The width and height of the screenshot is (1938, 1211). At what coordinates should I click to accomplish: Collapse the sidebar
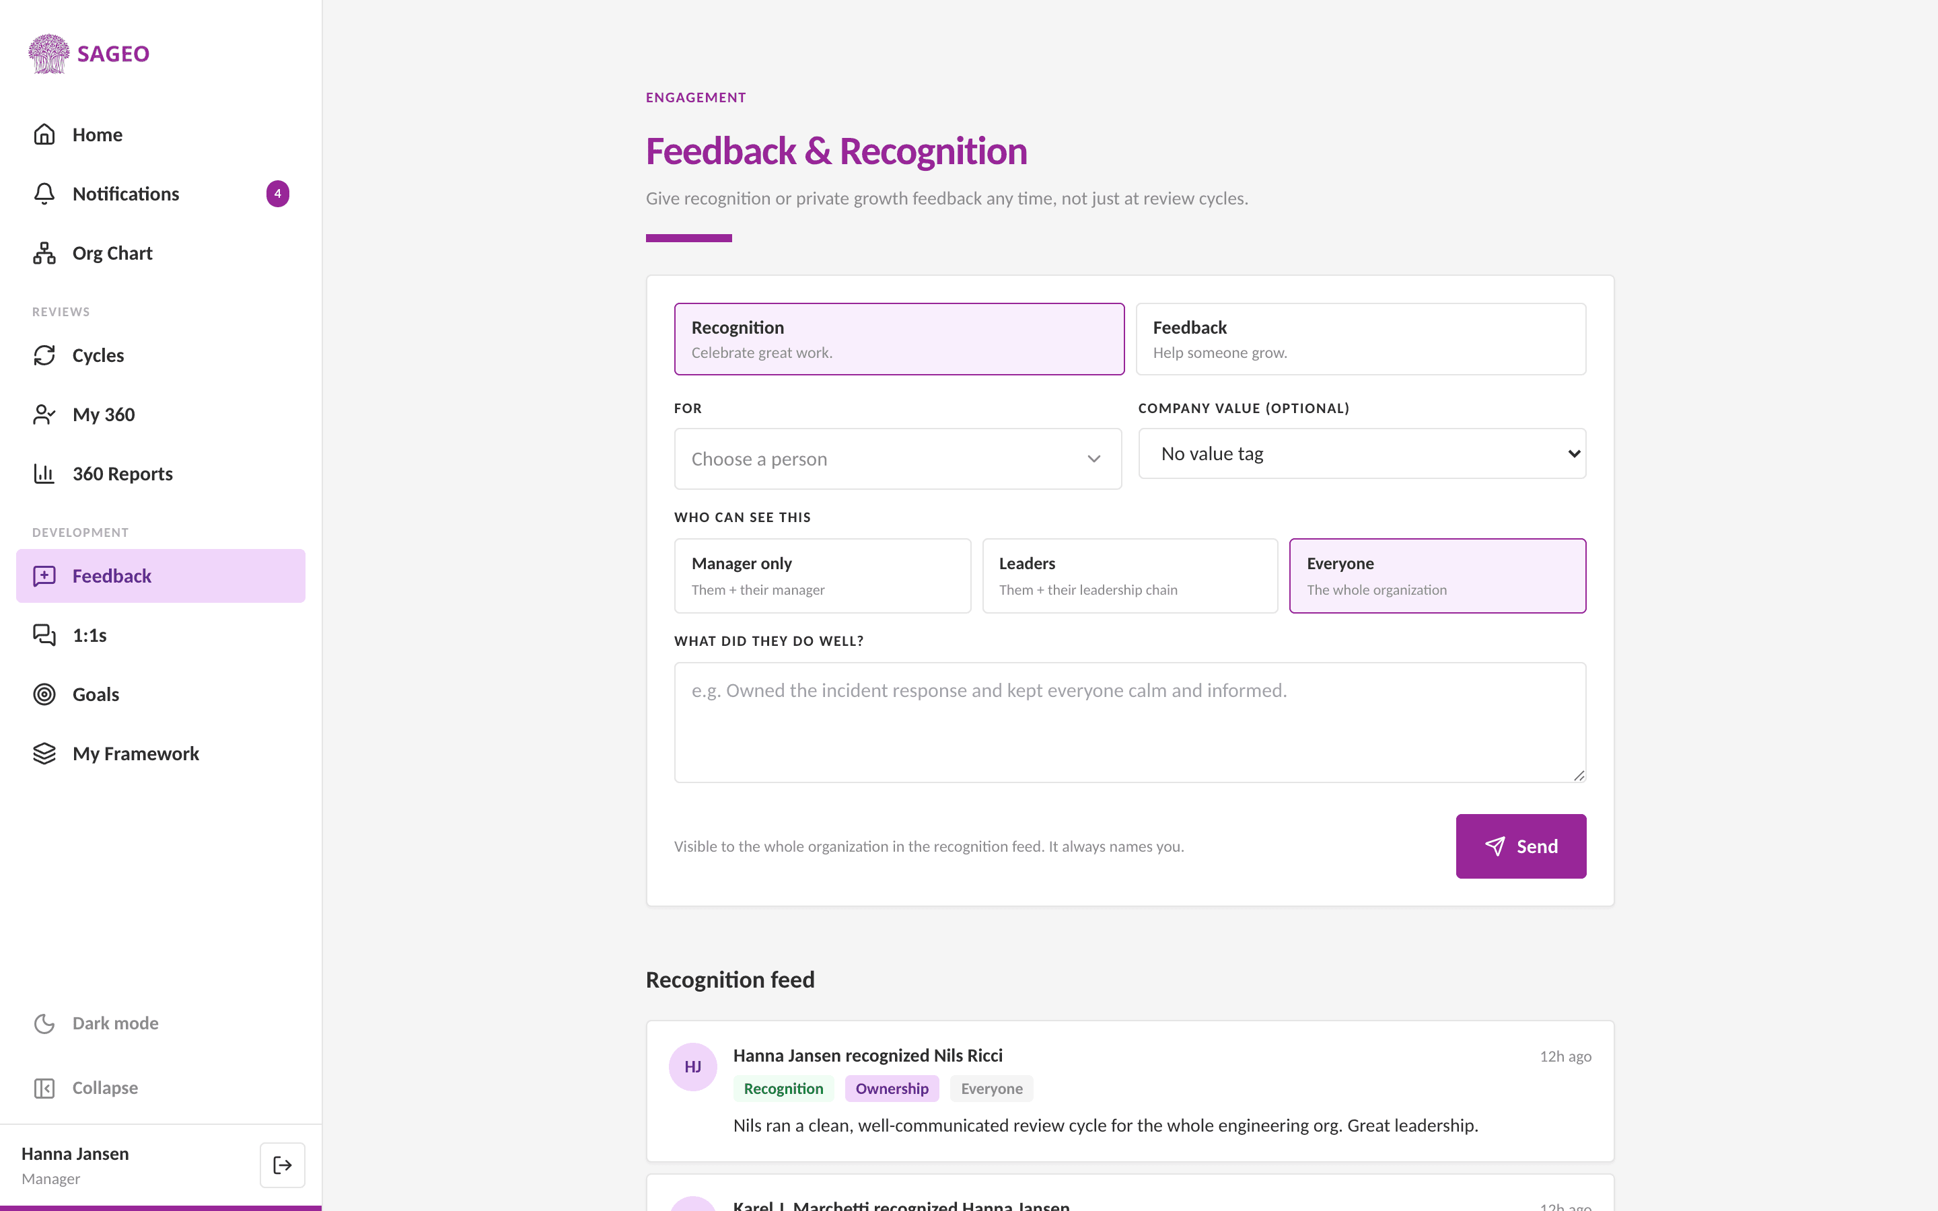160,1089
